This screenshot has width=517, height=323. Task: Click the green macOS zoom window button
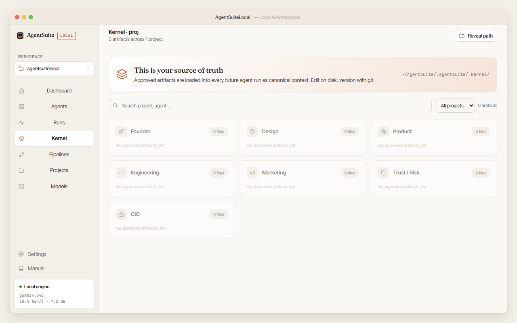pos(31,17)
